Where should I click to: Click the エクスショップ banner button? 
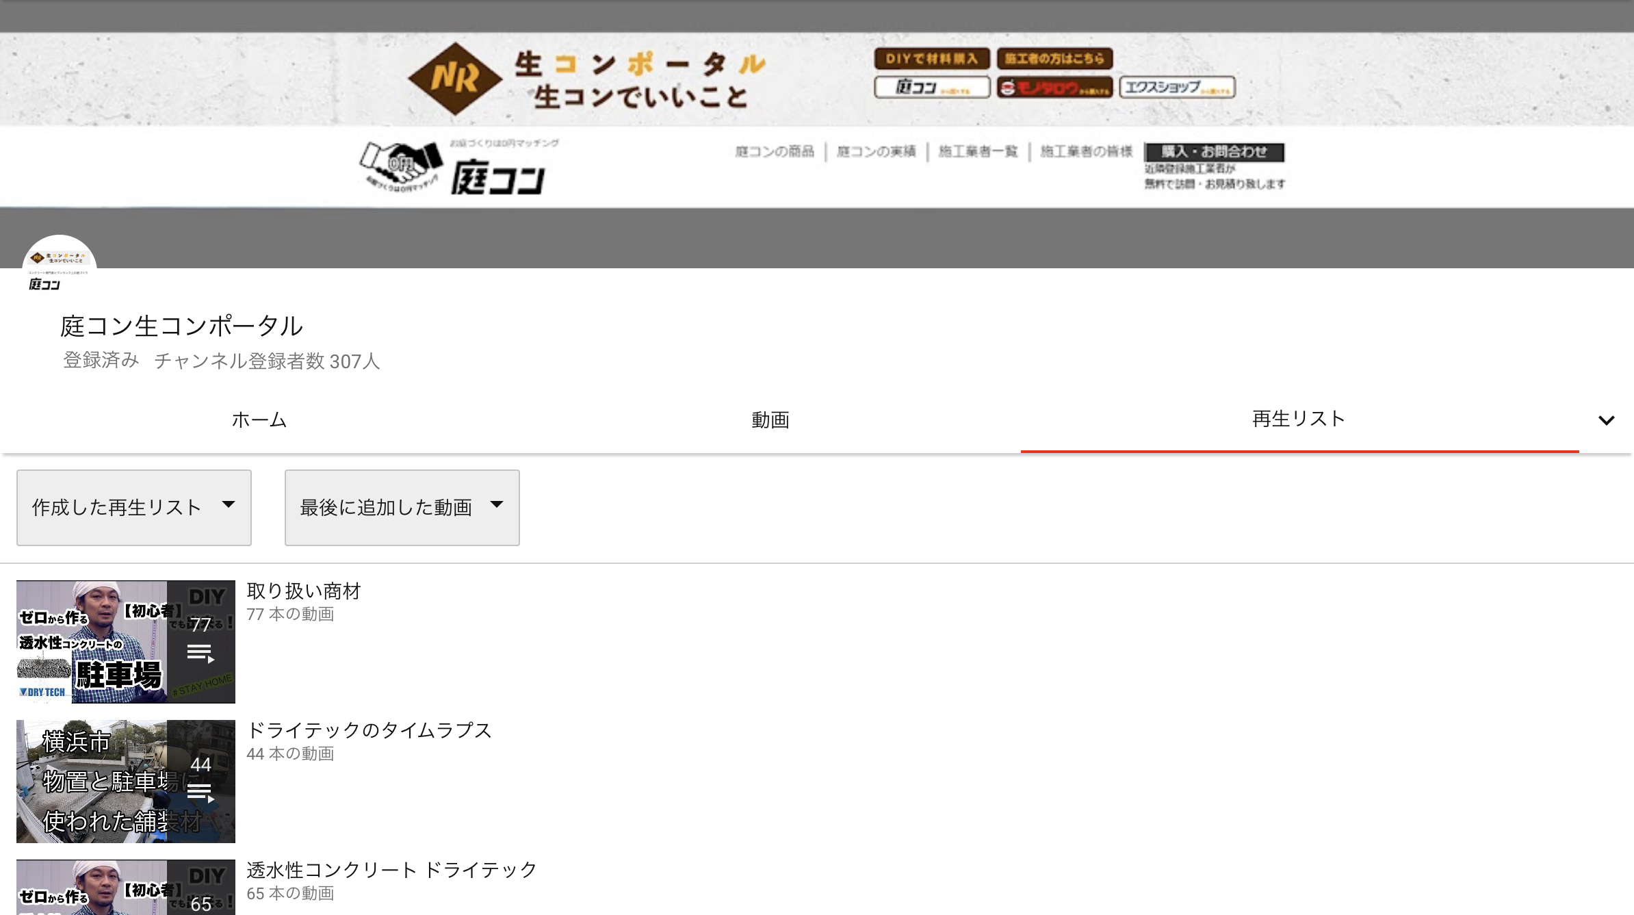coord(1177,88)
